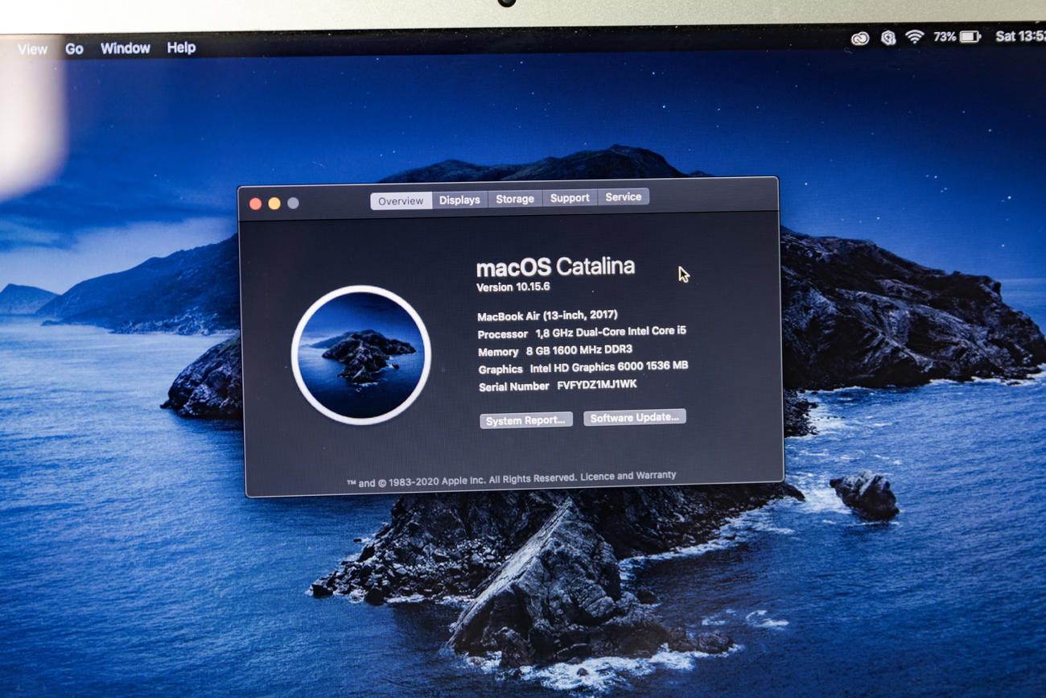The width and height of the screenshot is (1046, 698).
Task: Click Version 10.15.6 text
Action: (x=513, y=287)
